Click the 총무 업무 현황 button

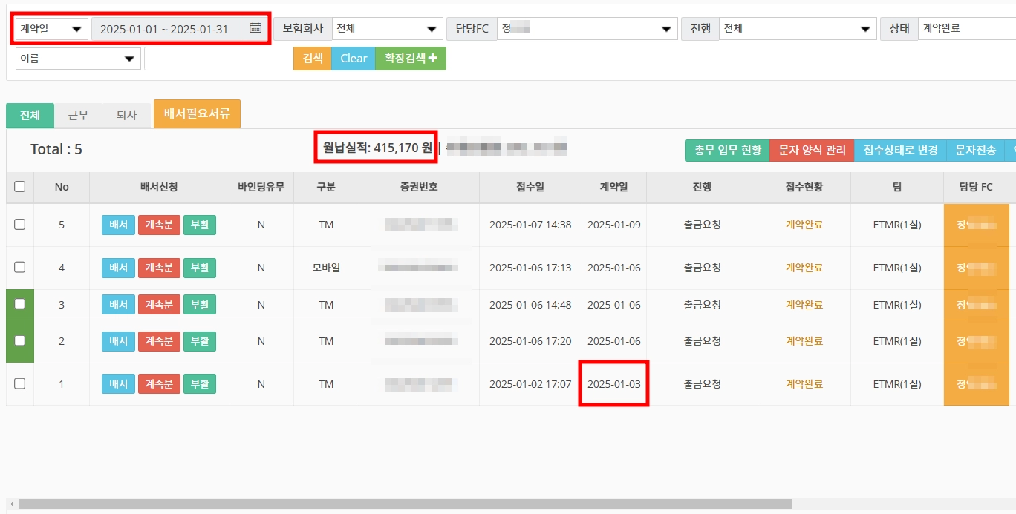(726, 150)
